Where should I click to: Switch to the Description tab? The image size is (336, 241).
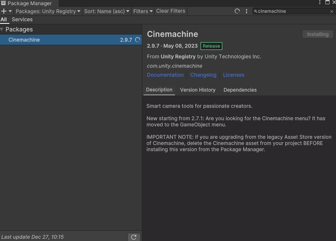click(x=159, y=90)
